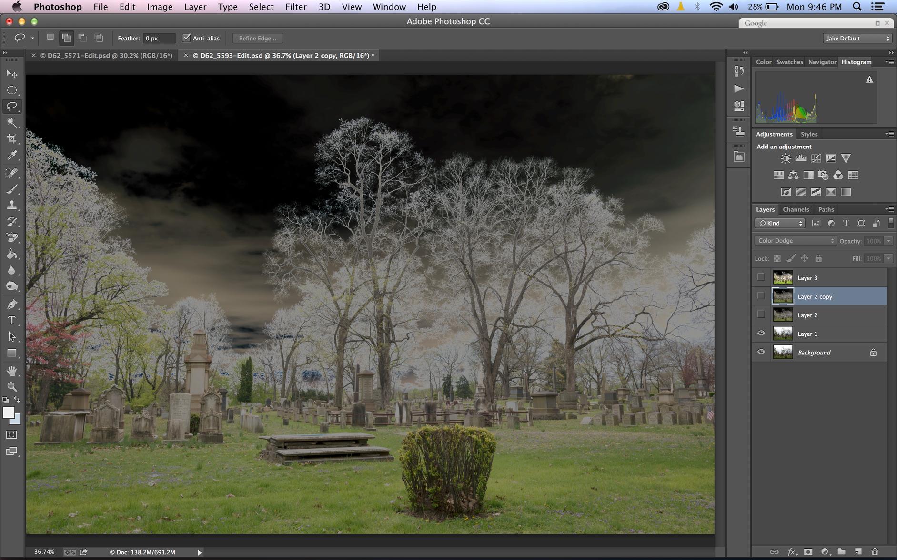Click the foreground color swatch
The image size is (897, 560).
click(x=9, y=413)
